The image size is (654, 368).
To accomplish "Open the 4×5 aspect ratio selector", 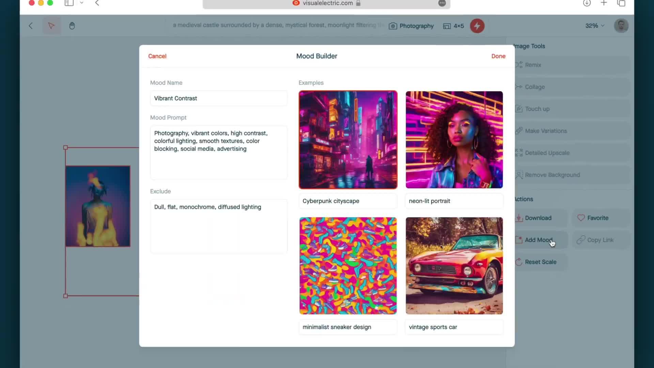I will 453,26.
